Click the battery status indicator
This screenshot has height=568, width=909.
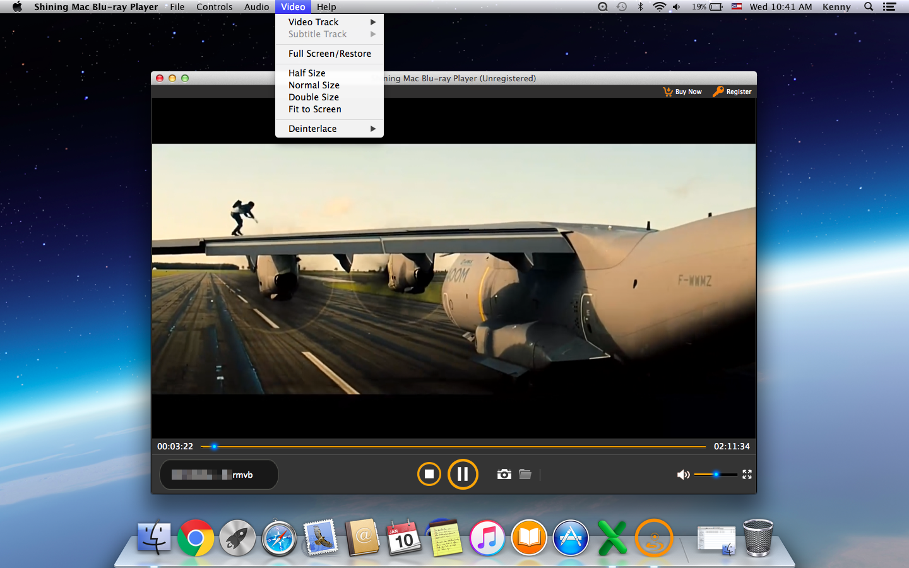pyautogui.click(x=707, y=7)
